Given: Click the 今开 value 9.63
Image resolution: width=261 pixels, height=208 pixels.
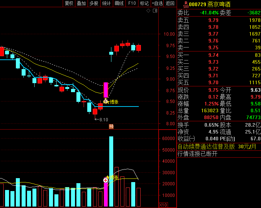Looking at the screenshot, I should click(x=256, y=90).
